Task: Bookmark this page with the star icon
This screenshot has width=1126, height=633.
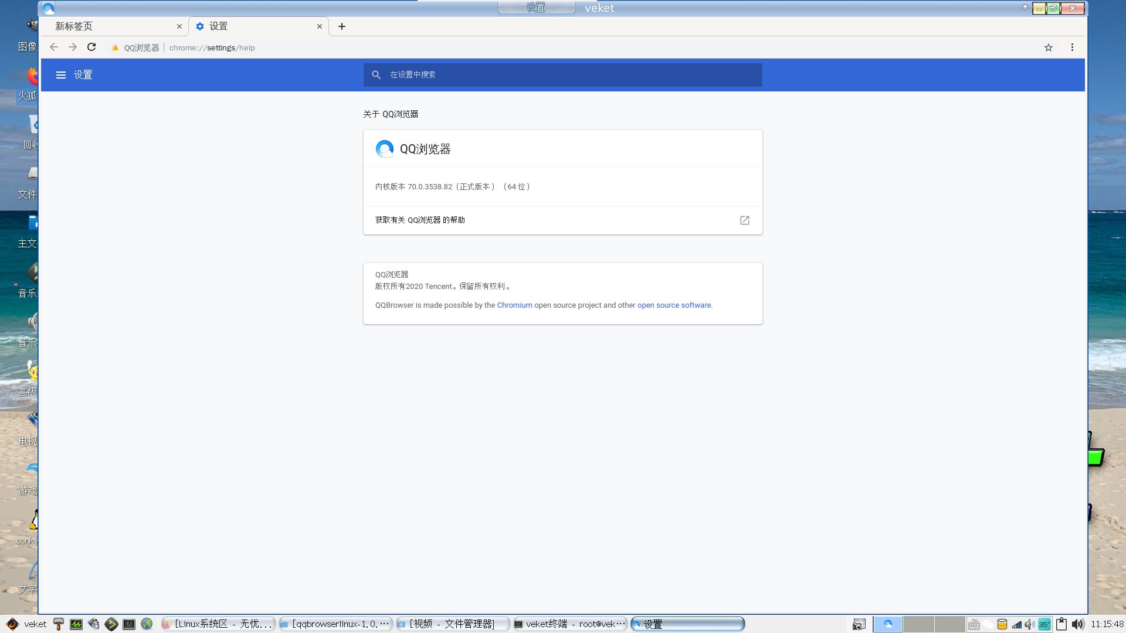Action: click(1049, 47)
